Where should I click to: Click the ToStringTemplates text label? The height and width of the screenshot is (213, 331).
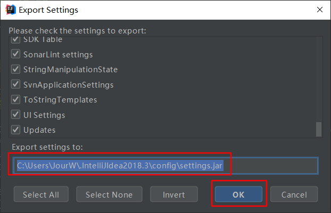tap(60, 100)
